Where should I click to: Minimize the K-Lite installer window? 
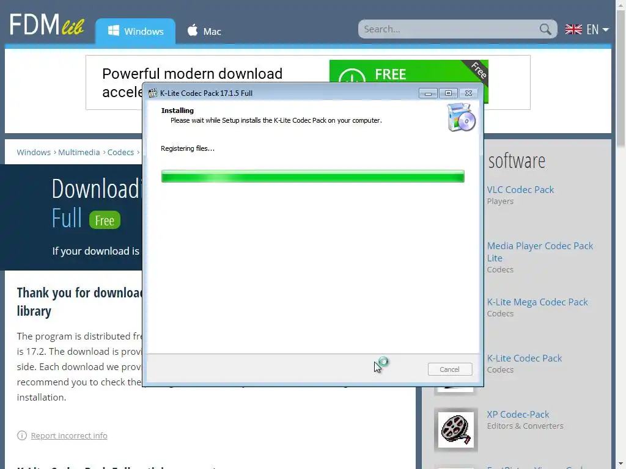(428, 93)
